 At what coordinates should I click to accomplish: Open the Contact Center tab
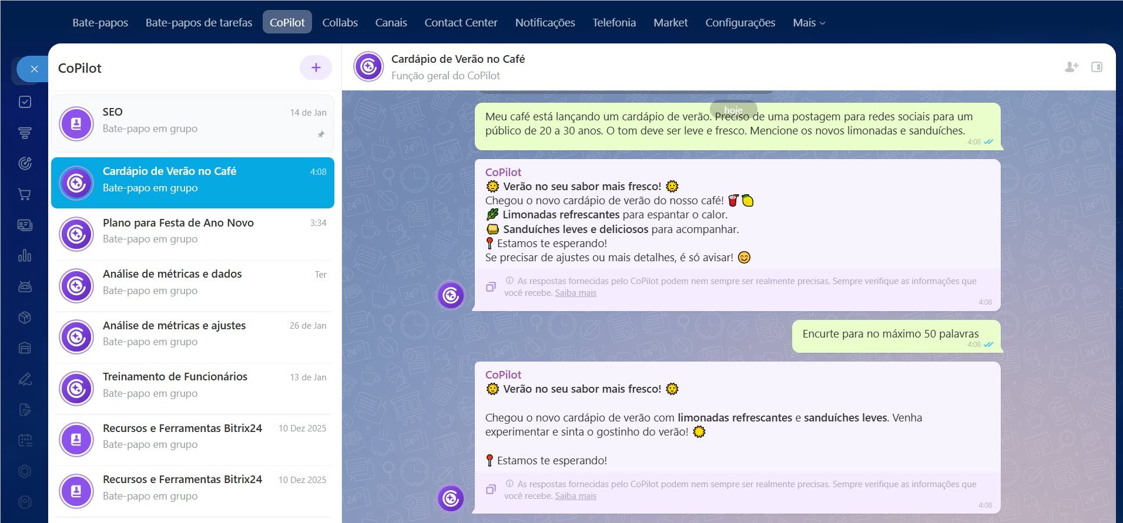tap(461, 22)
